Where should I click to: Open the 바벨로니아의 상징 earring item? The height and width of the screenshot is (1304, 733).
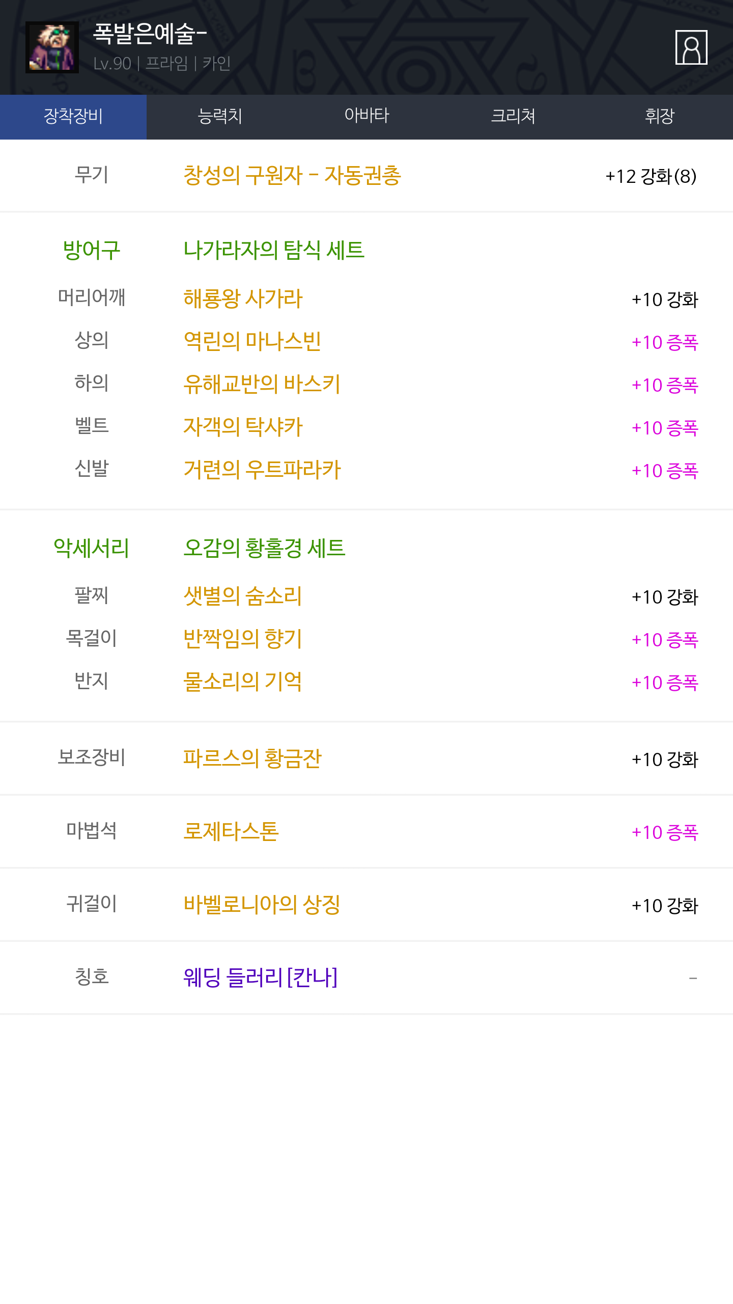click(262, 905)
